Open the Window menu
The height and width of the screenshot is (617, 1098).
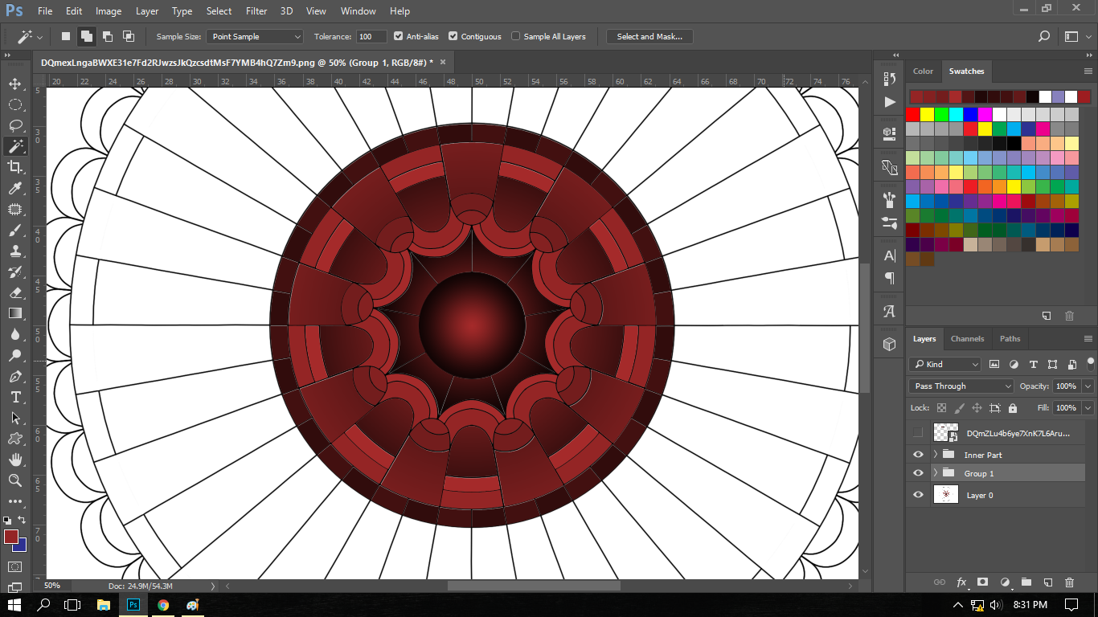coord(358,11)
